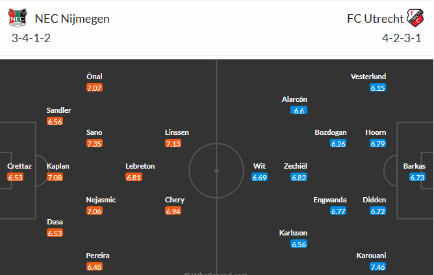Click Karouani's 7.46 rating badge
Viewport: 434px width, 275px height.
[377, 267]
